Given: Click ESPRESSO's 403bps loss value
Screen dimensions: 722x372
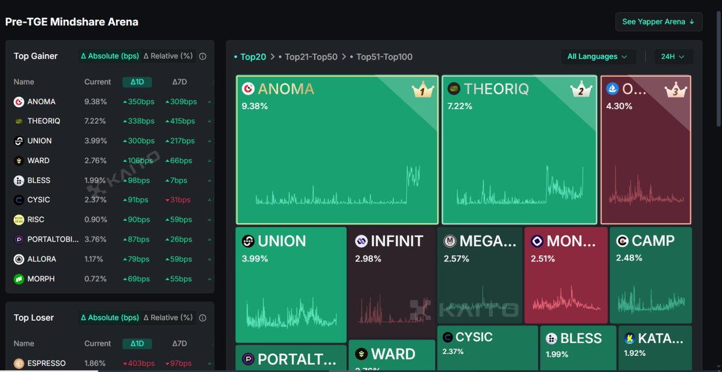Looking at the screenshot, I should [138, 364].
